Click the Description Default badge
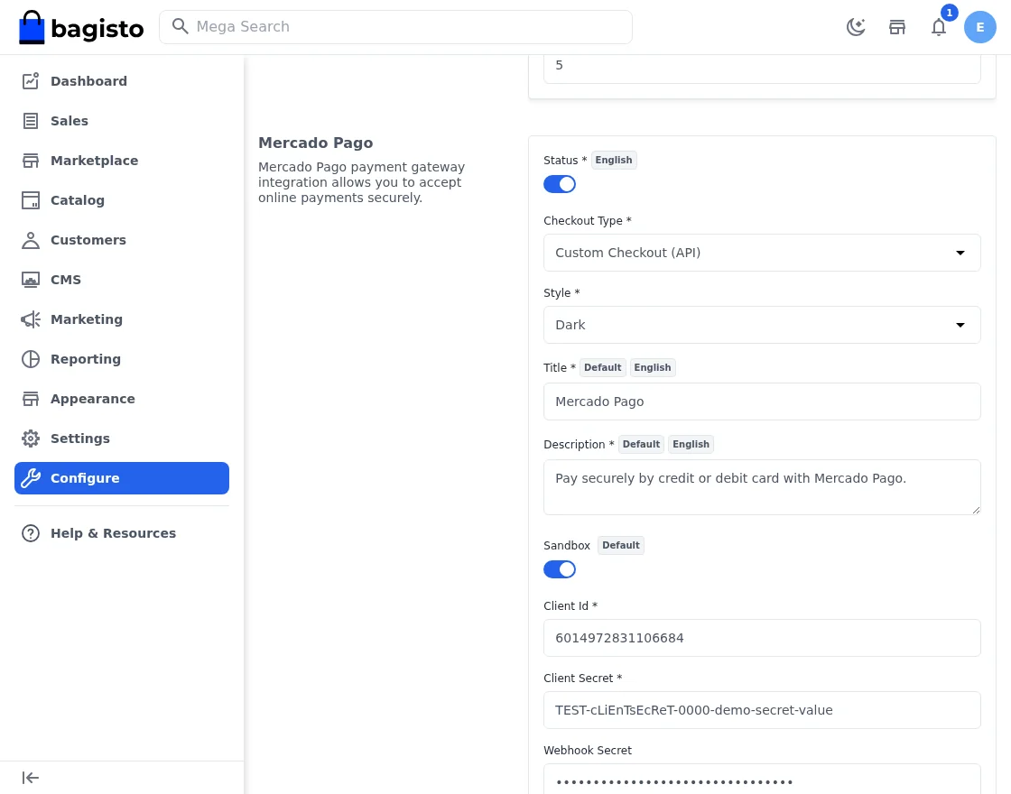Screen dimensions: 1011x794 coord(642,444)
